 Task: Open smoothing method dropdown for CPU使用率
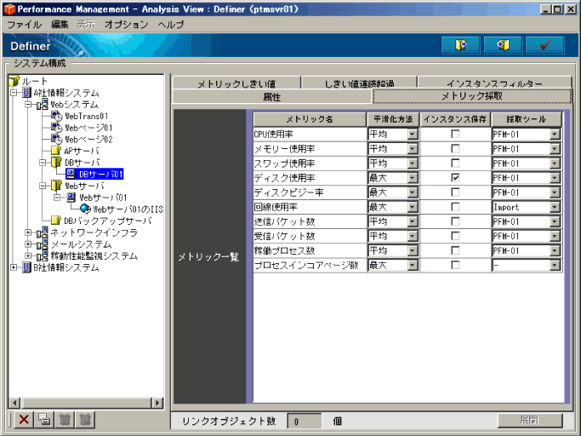413,134
